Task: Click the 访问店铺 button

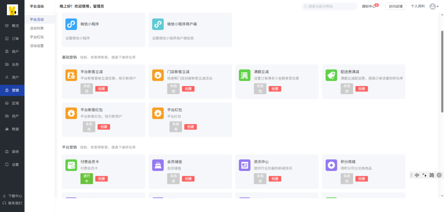Action: (x=395, y=6)
